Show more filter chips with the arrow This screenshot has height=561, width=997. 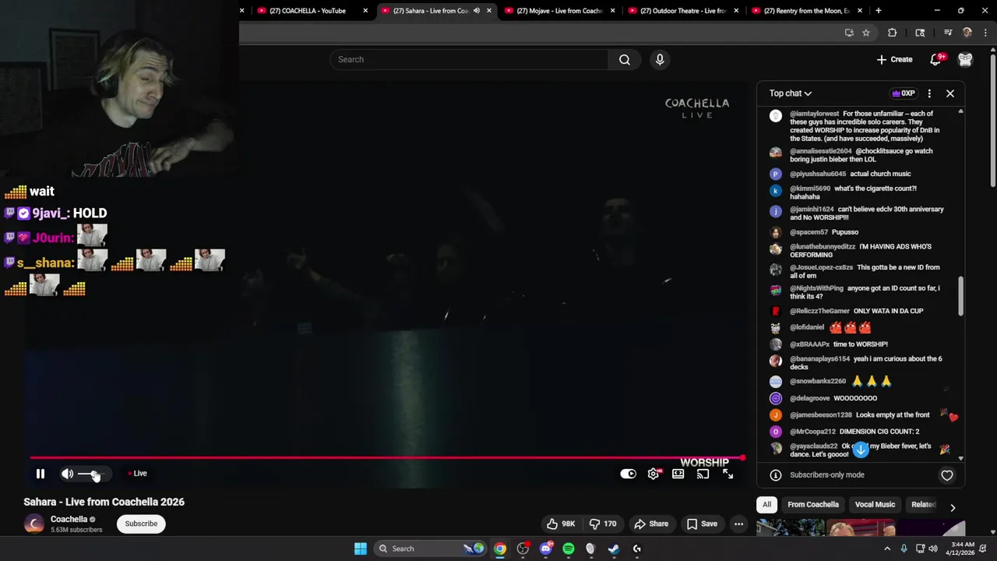click(x=953, y=507)
